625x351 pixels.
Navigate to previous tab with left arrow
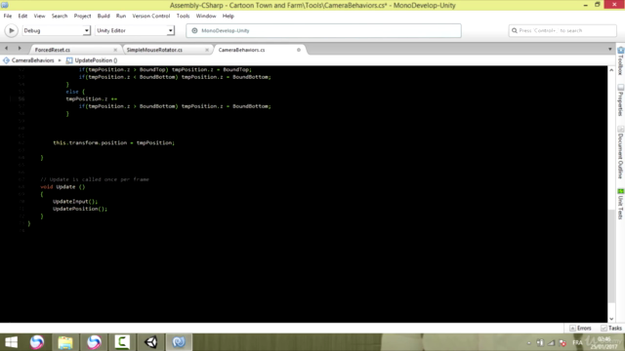[7, 49]
